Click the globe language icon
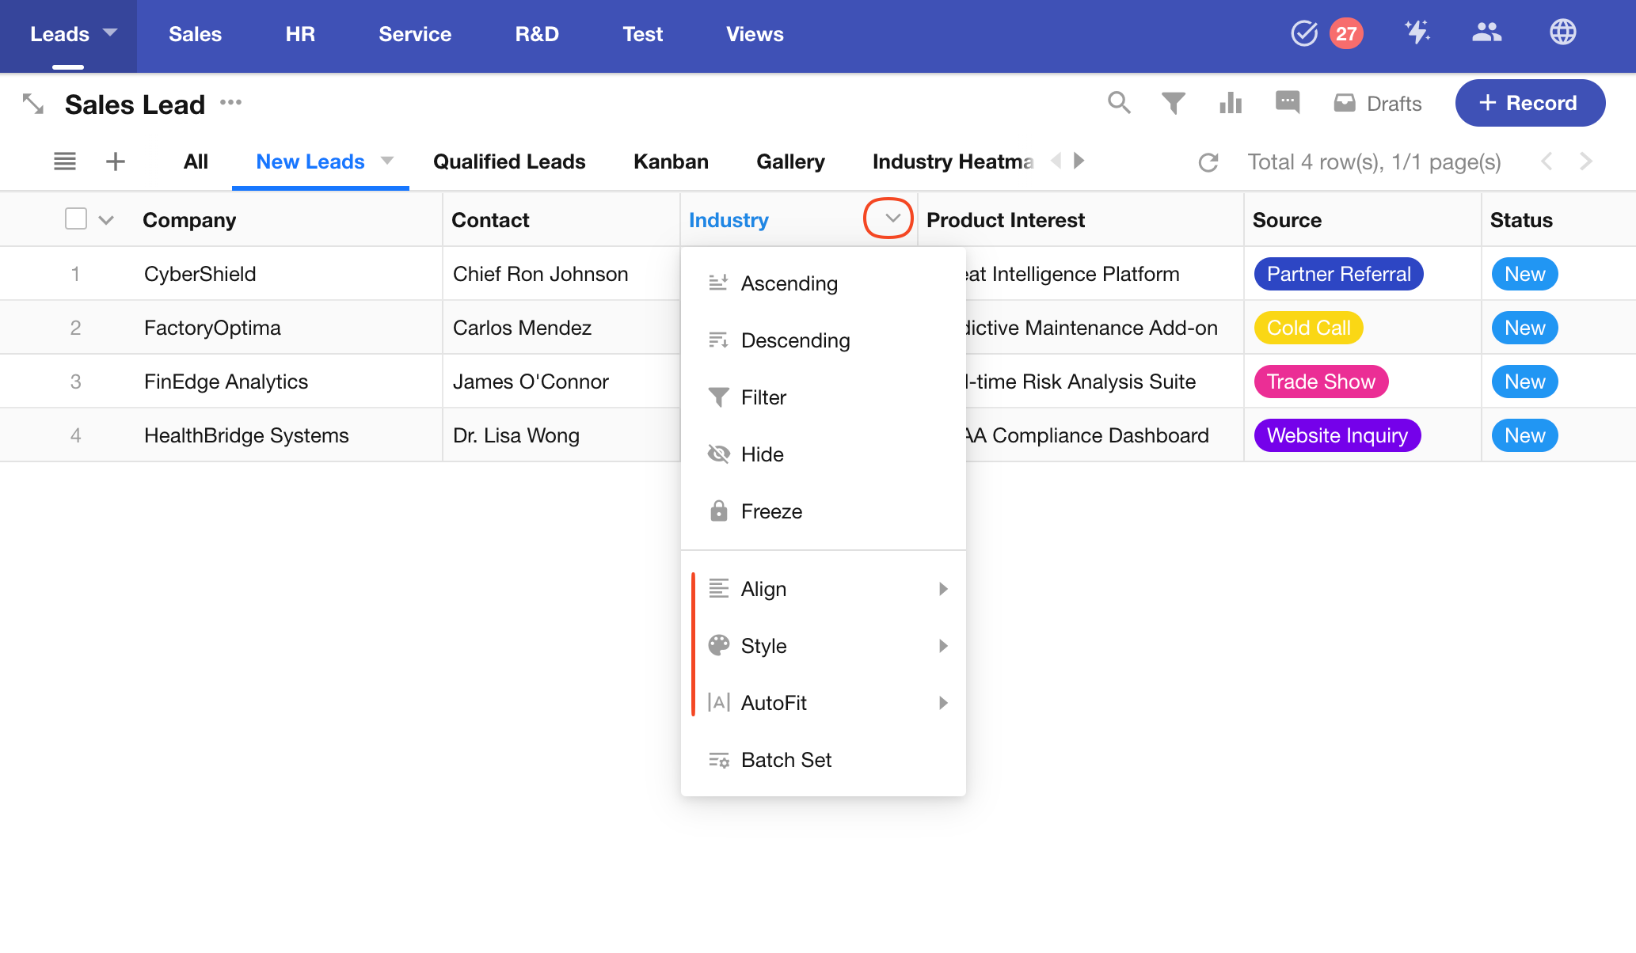 tap(1562, 33)
